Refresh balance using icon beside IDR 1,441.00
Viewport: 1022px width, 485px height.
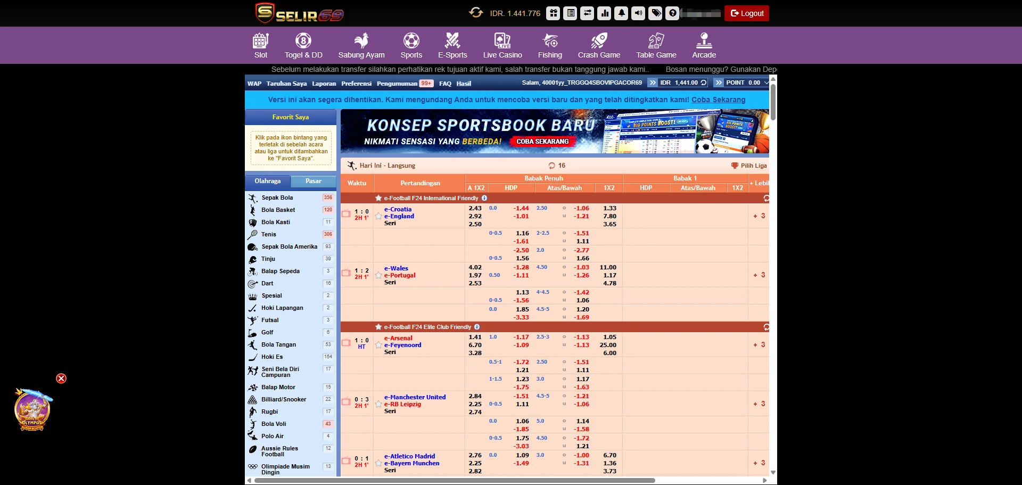704,83
